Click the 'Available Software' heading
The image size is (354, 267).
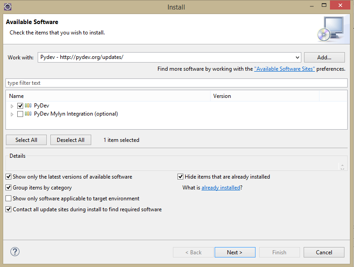point(32,22)
